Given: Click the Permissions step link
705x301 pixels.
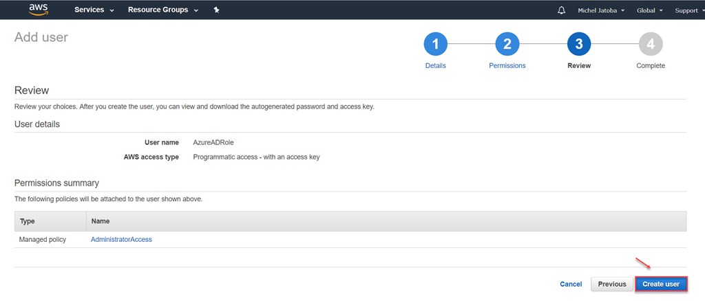Looking at the screenshot, I should (507, 65).
